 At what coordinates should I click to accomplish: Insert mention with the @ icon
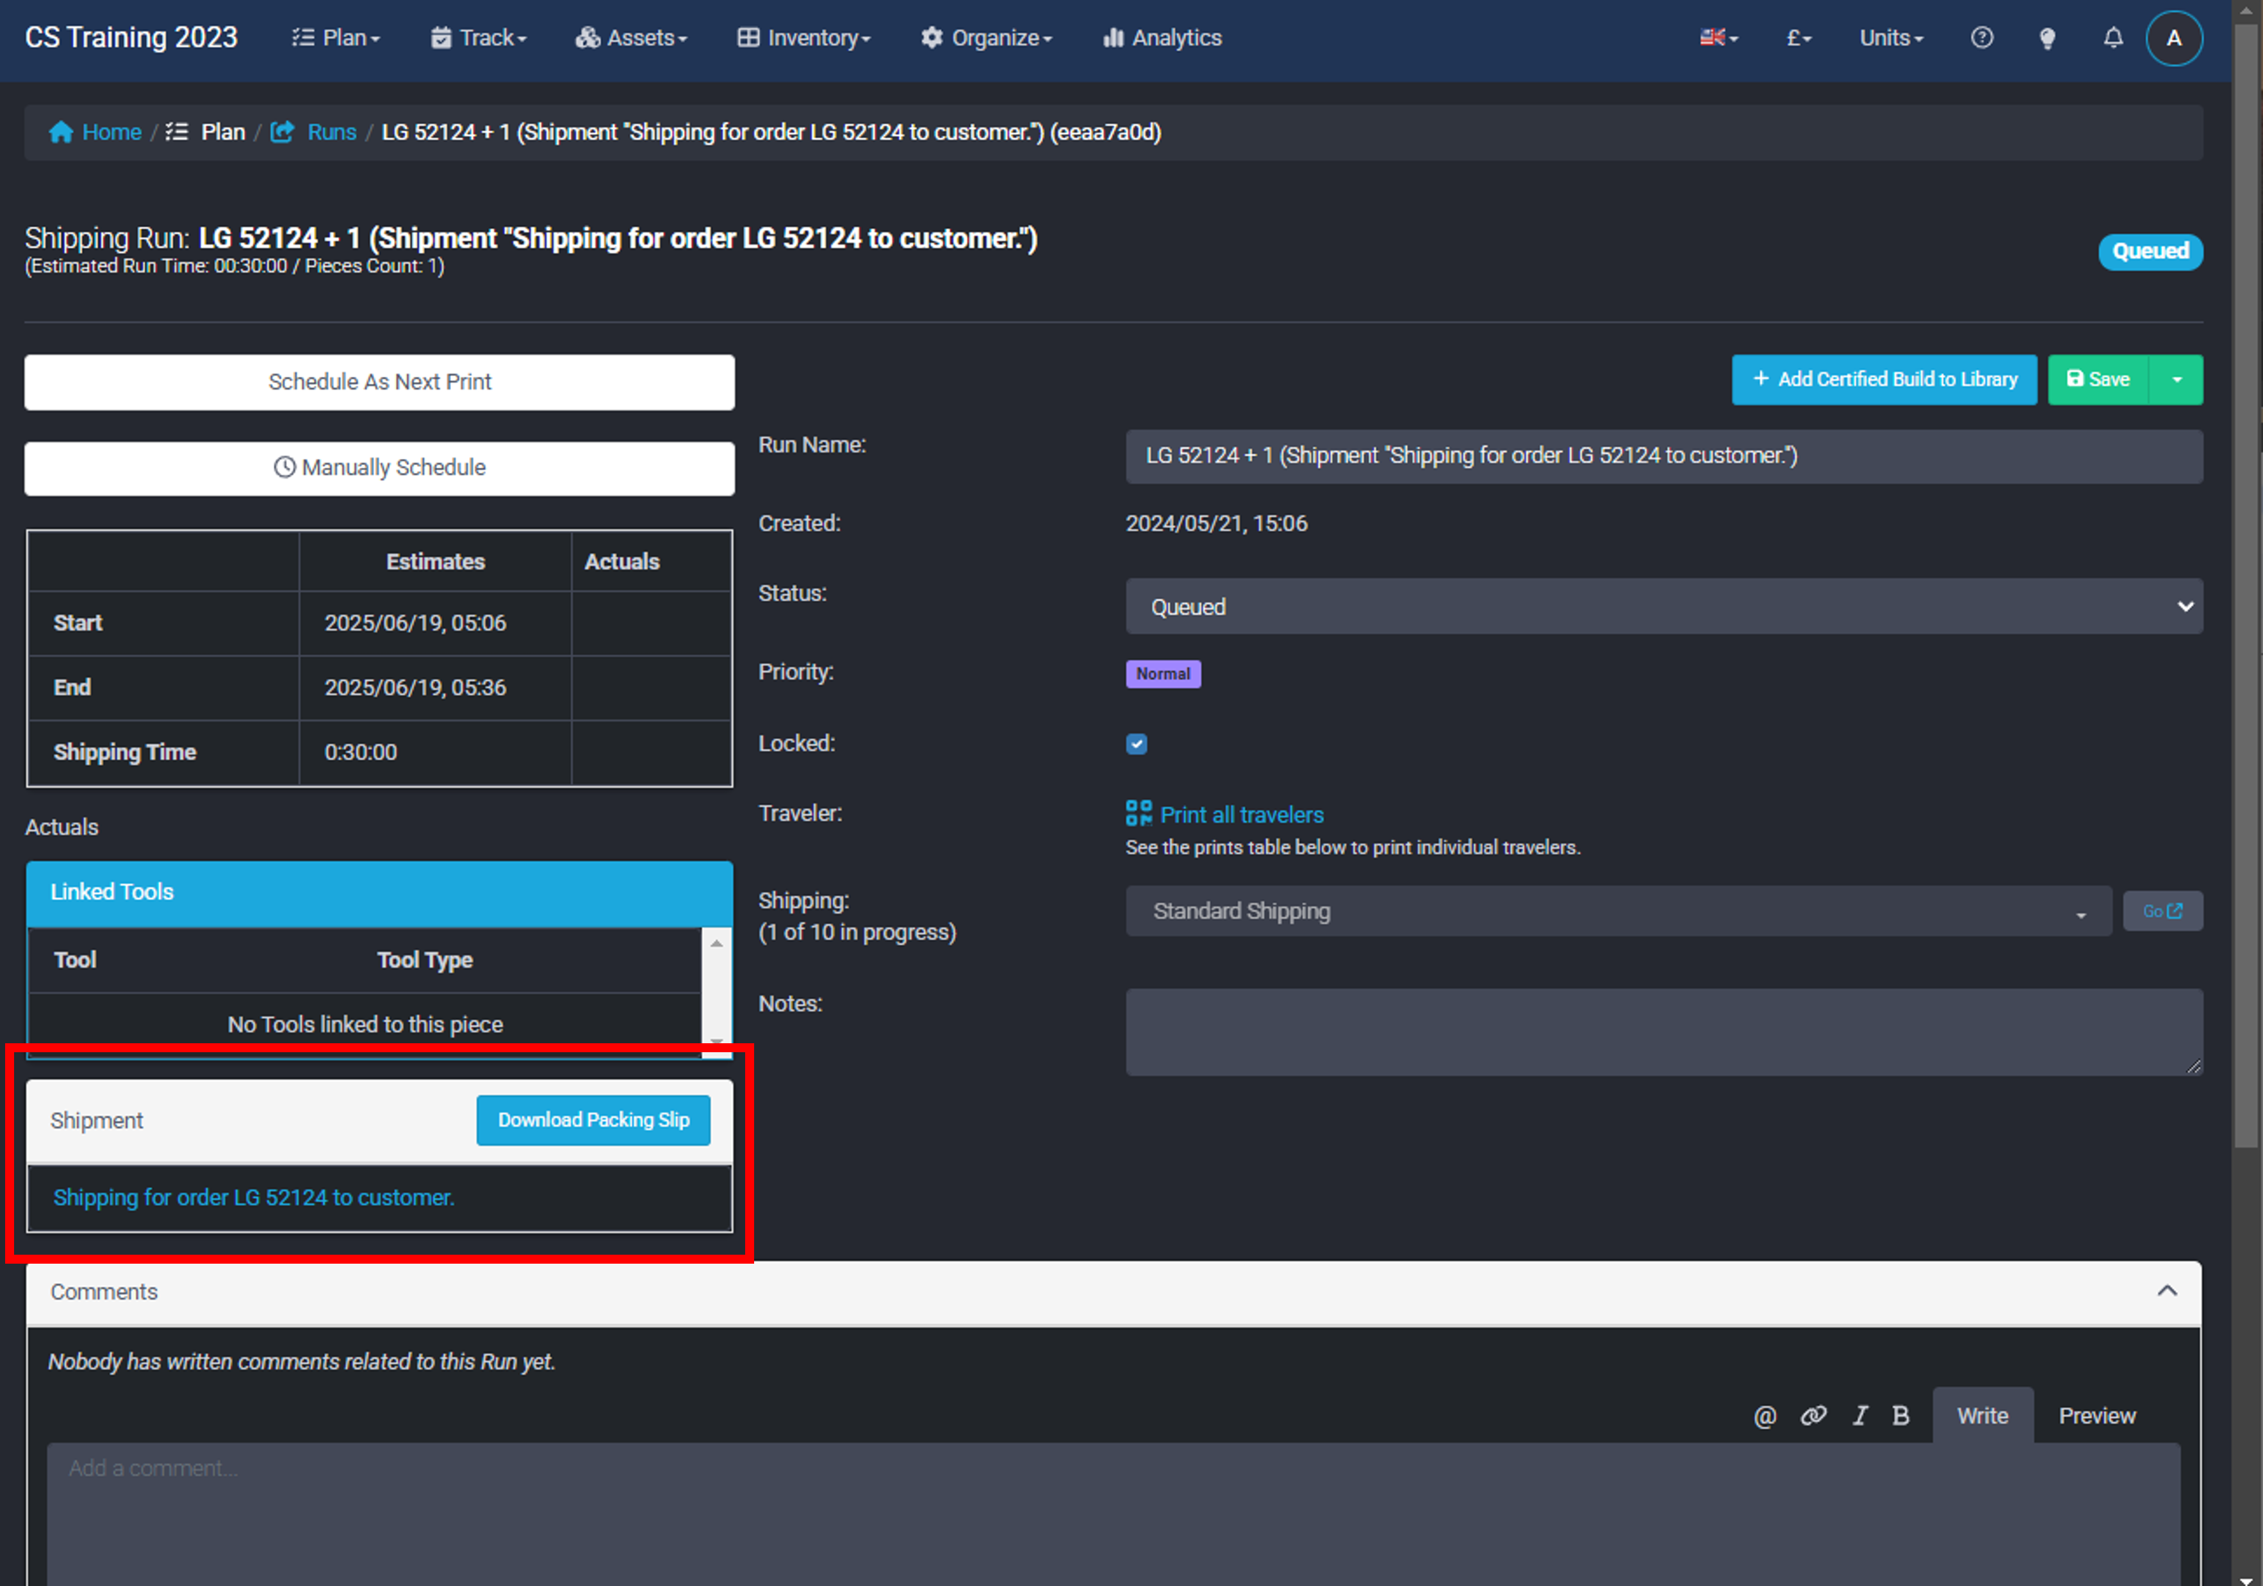click(x=1765, y=1416)
